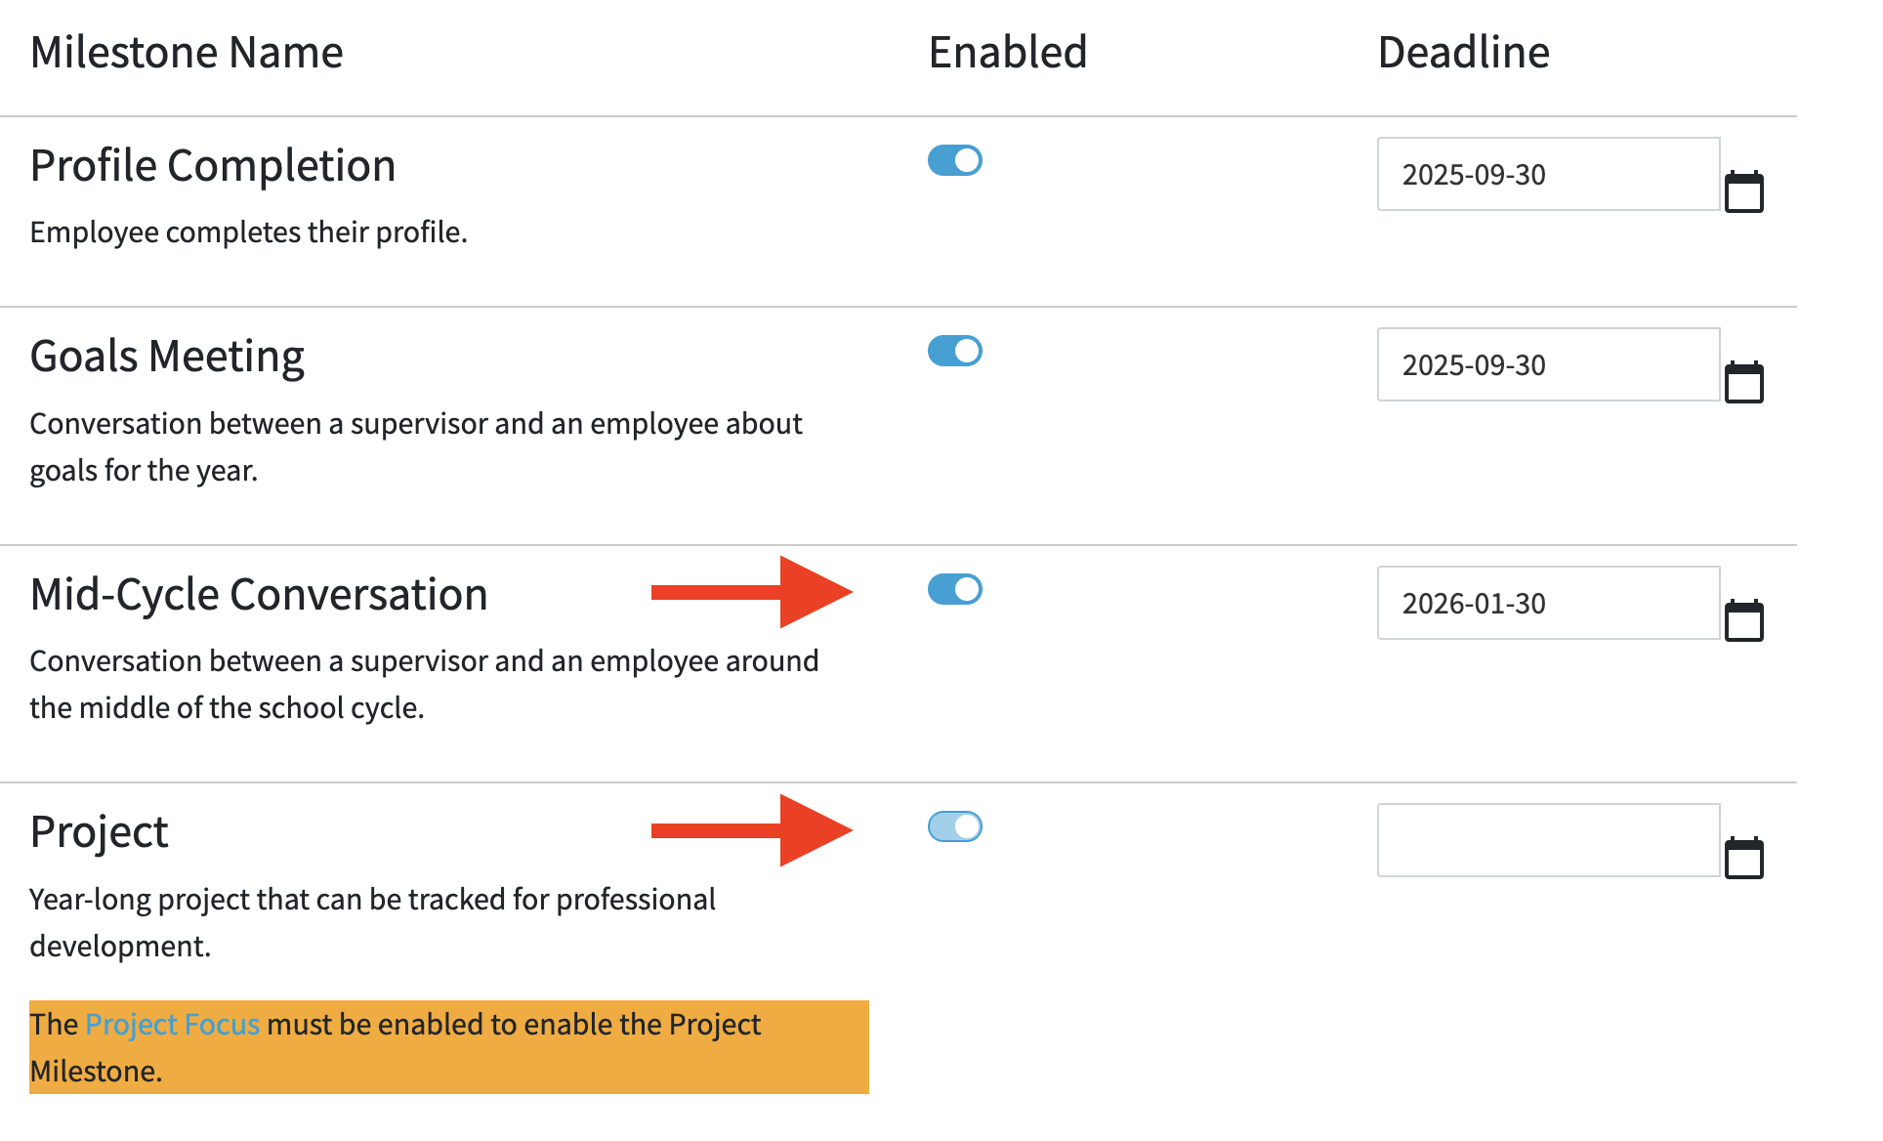Select the Mid-Cycle Conversation milestone title
The image size is (1883, 1141).
tap(259, 594)
